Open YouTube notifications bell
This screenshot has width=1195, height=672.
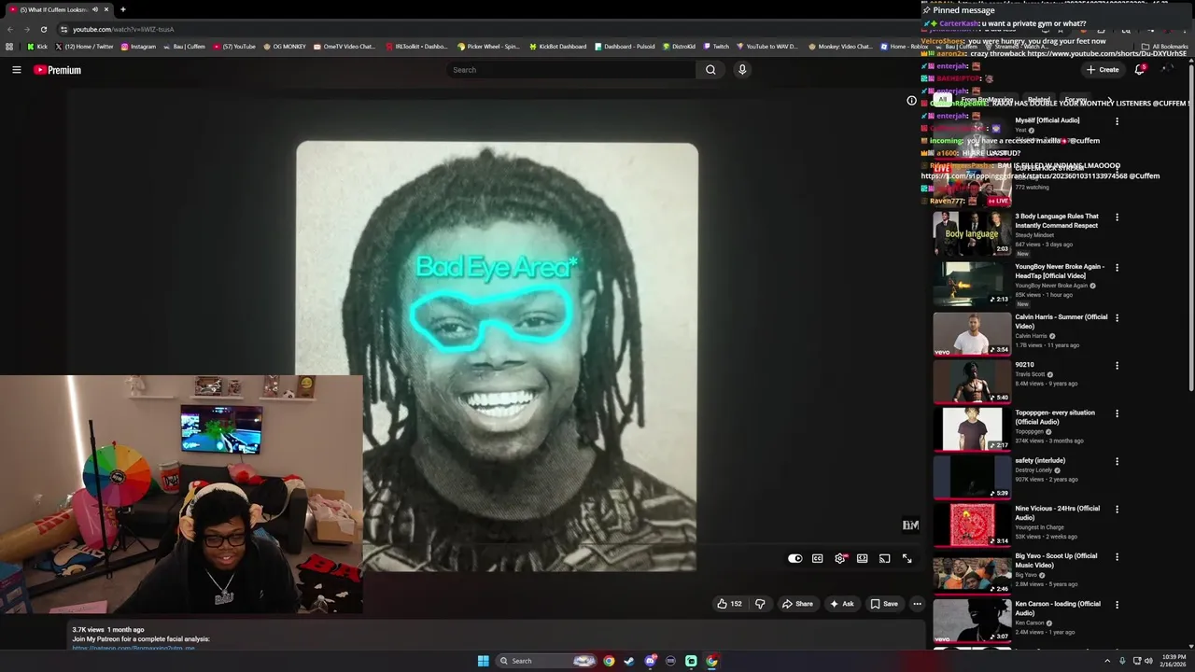pos(1139,70)
